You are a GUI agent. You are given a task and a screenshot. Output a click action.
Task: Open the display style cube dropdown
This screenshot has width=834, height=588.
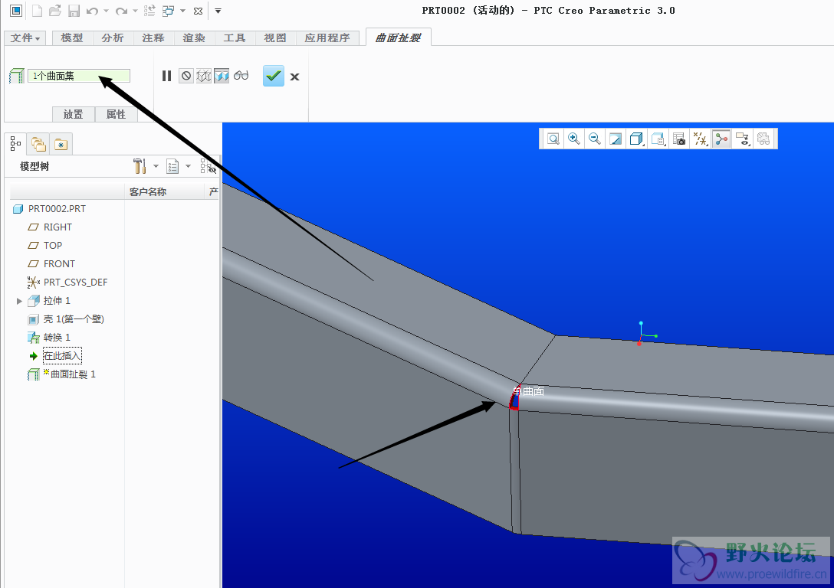coord(637,139)
